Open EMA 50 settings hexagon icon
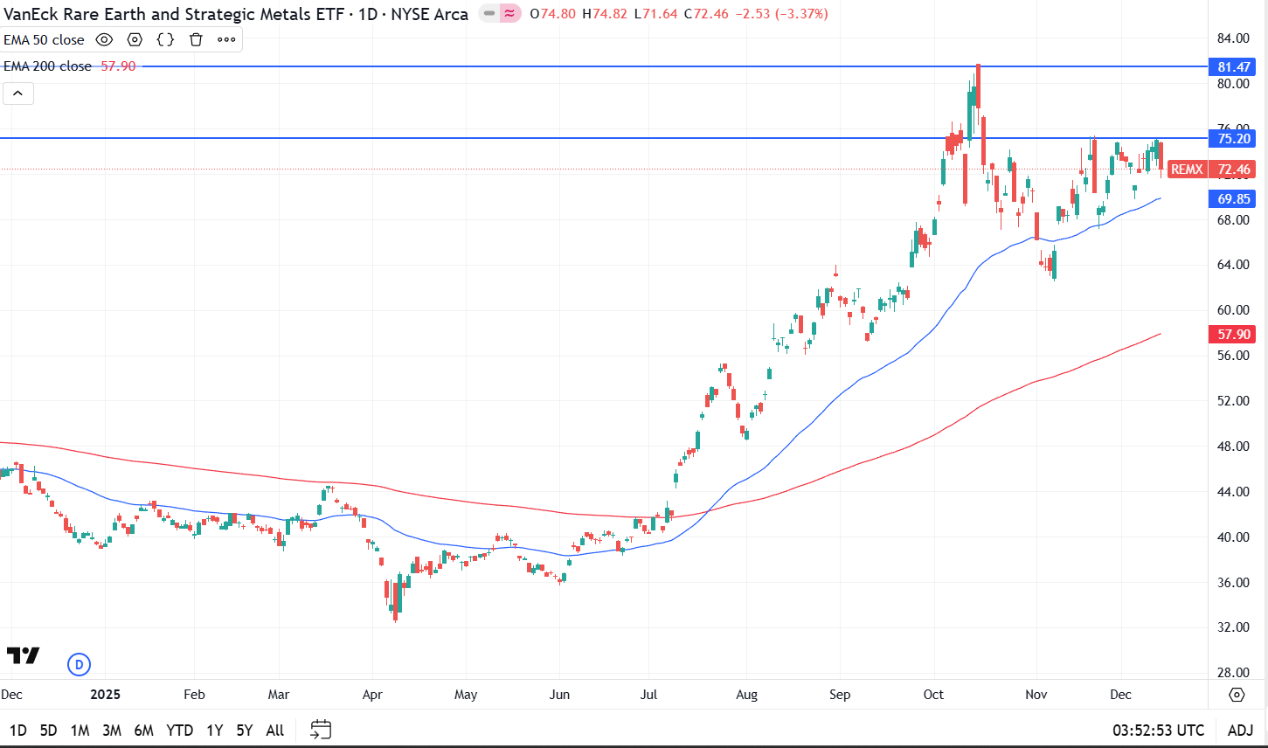 point(135,39)
